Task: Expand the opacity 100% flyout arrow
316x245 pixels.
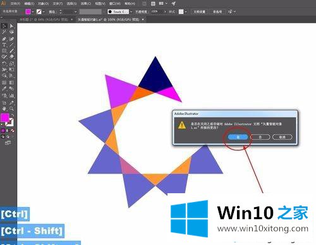Action: [x=165, y=12]
